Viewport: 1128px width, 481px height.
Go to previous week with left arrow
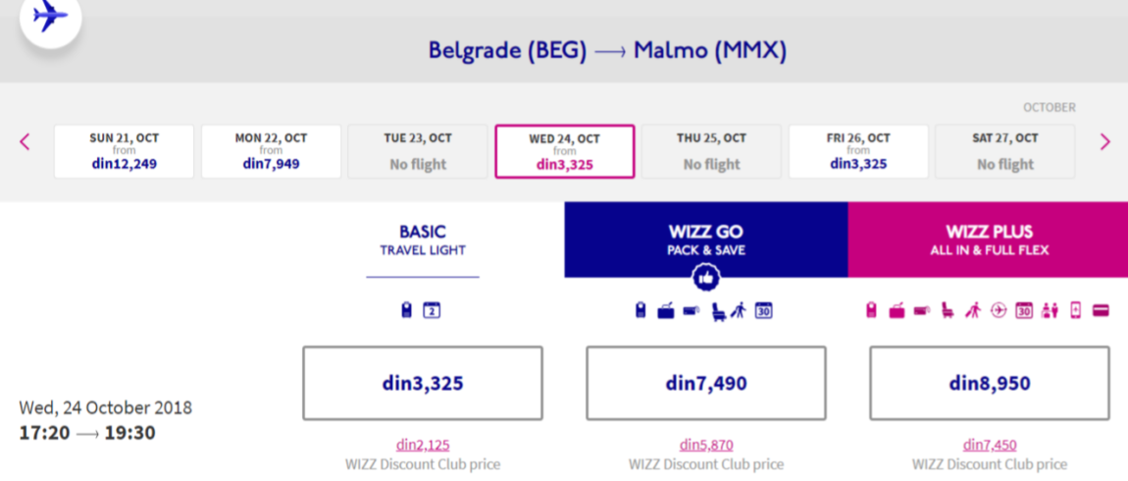click(25, 142)
